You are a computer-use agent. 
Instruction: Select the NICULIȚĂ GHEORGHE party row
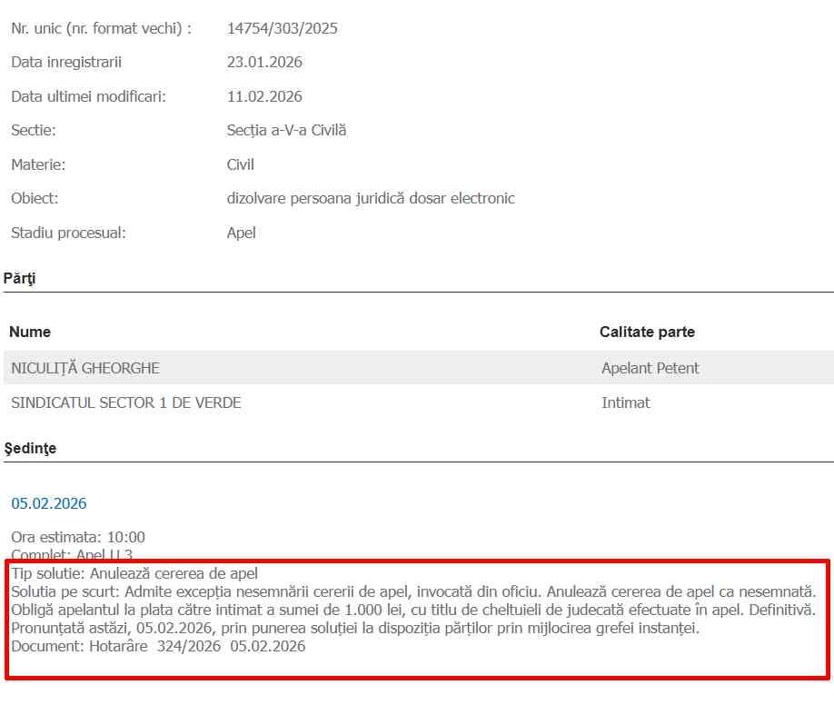[x=85, y=368]
